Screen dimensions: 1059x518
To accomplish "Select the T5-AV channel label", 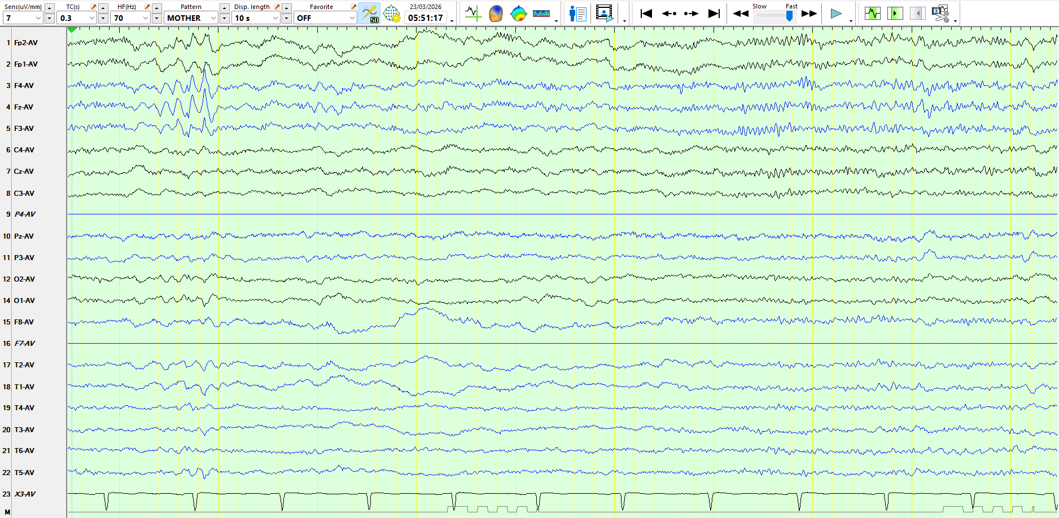I will (24, 472).
